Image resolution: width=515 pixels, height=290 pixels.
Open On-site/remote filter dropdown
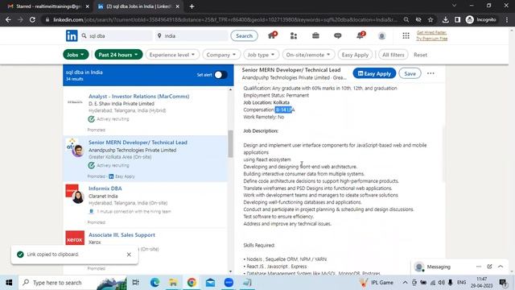tap(308, 55)
